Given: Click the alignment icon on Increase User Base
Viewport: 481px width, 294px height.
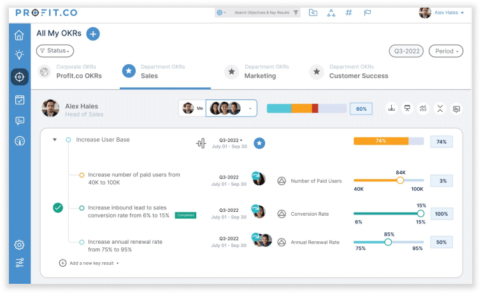Looking at the screenshot, I should click(201, 143).
